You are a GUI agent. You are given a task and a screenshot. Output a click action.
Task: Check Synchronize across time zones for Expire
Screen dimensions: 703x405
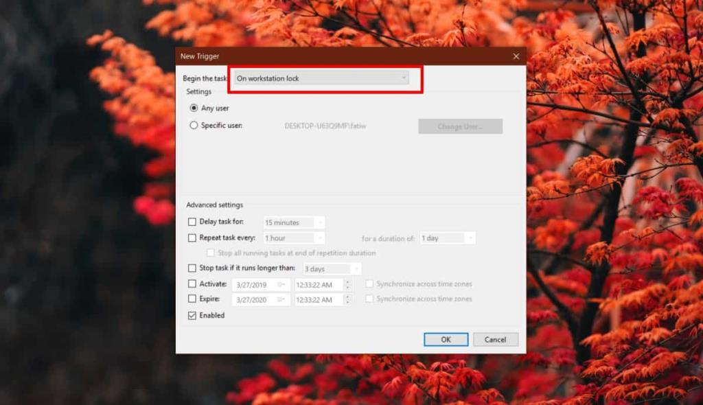pos(369,299)
